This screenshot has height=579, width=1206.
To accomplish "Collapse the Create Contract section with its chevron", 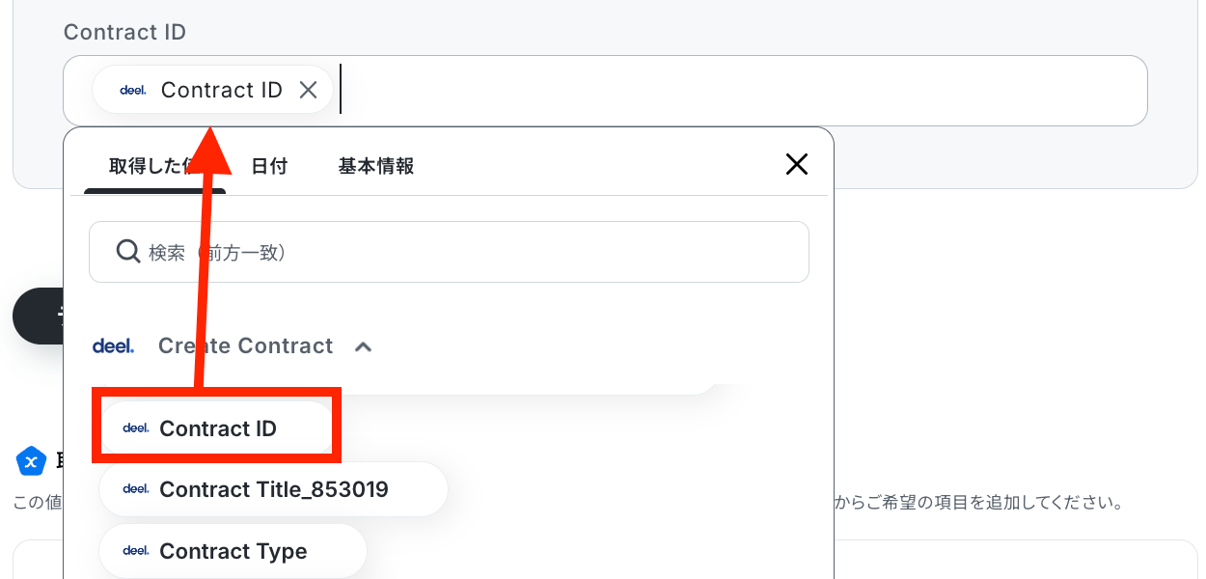I will coord(363,346).
